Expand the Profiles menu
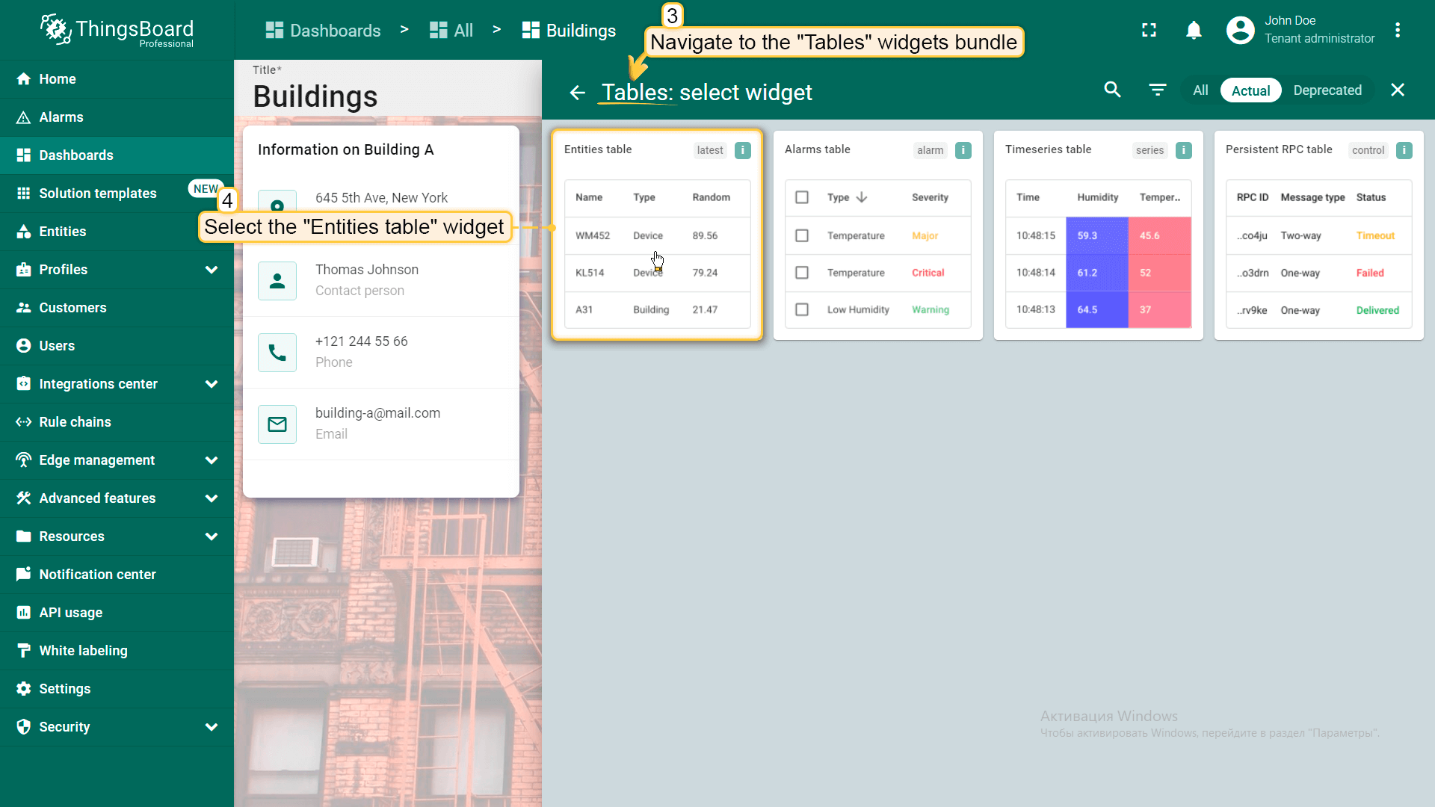Viewport: 1435px width, 807px height. 212,270
